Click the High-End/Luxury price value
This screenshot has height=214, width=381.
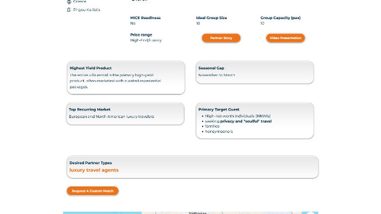point(146,40)
